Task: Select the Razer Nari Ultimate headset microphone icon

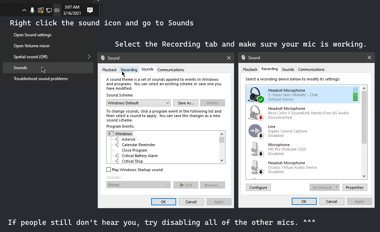Action: tap(255, 95)
